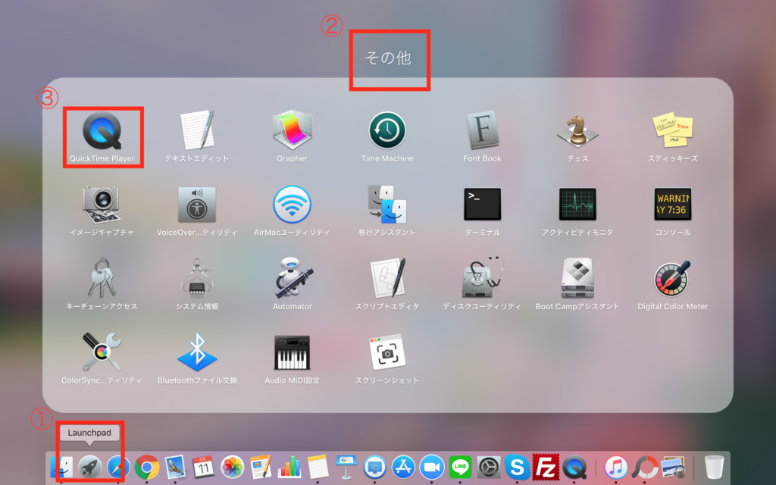
Task: Open the Grapher app
Action: [292, 130]
